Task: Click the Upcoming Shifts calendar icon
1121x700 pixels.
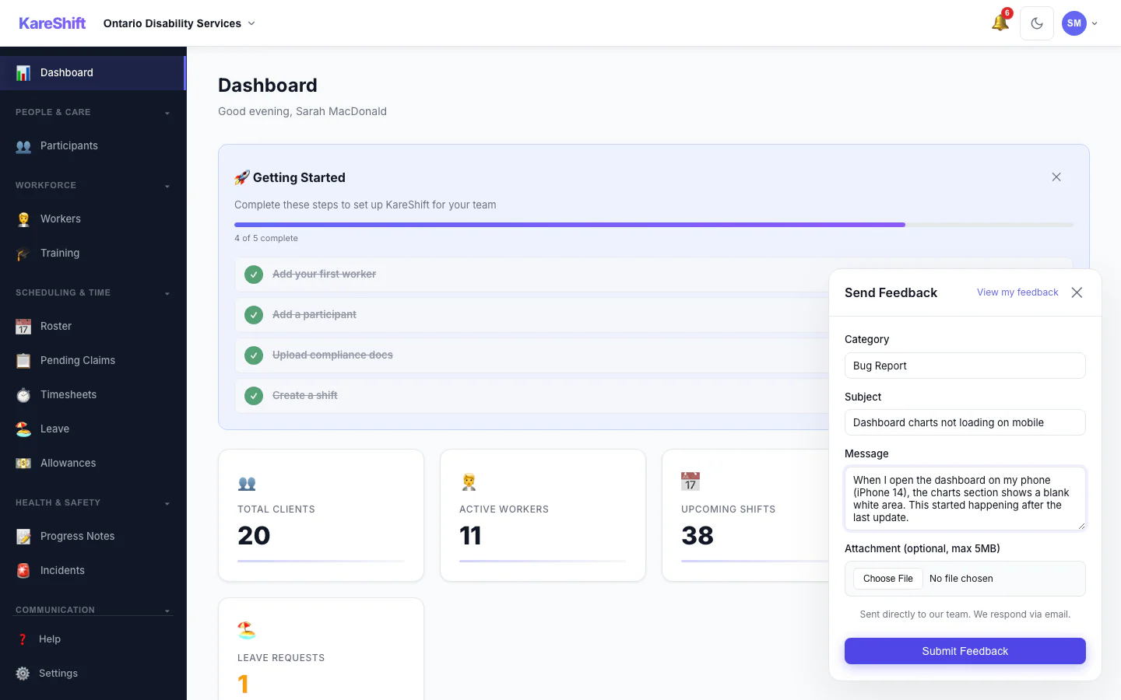Action: (691, 481)
